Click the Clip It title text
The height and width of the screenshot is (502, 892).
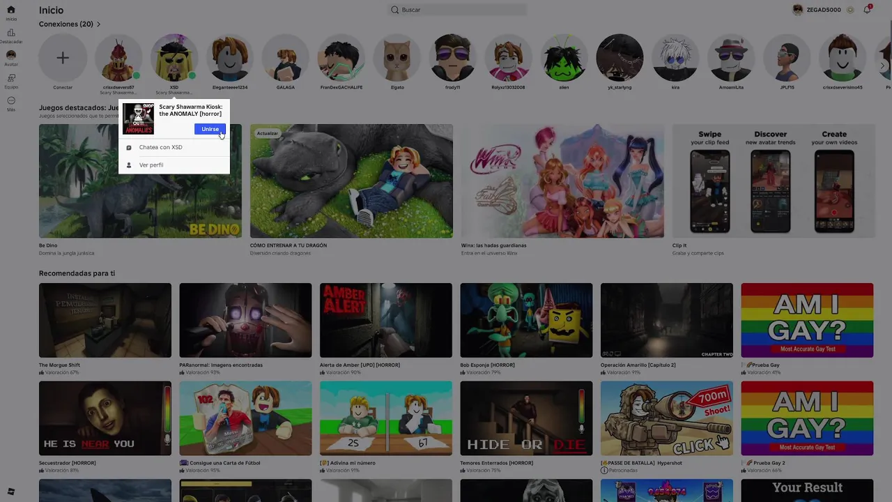679,245
